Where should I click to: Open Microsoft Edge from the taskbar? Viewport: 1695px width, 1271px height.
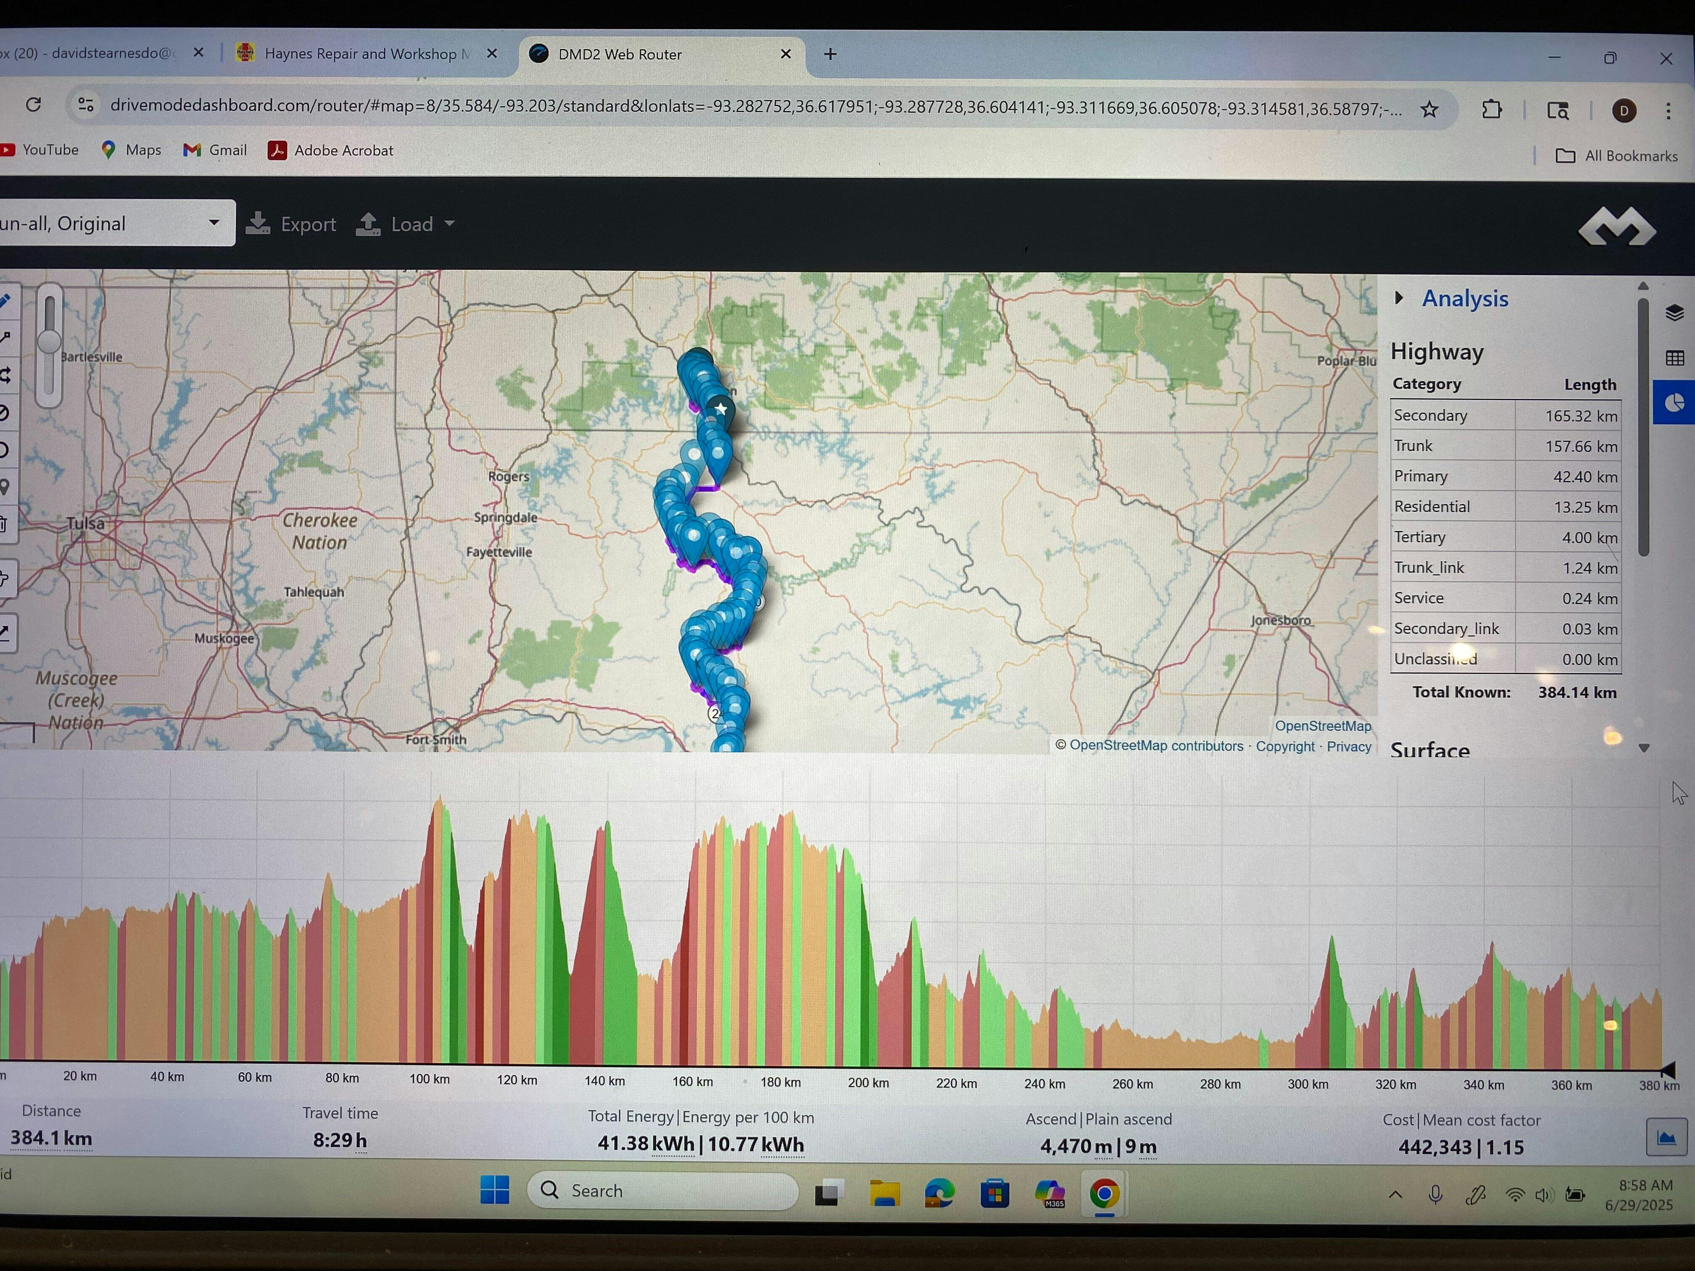click(940, 1194)
